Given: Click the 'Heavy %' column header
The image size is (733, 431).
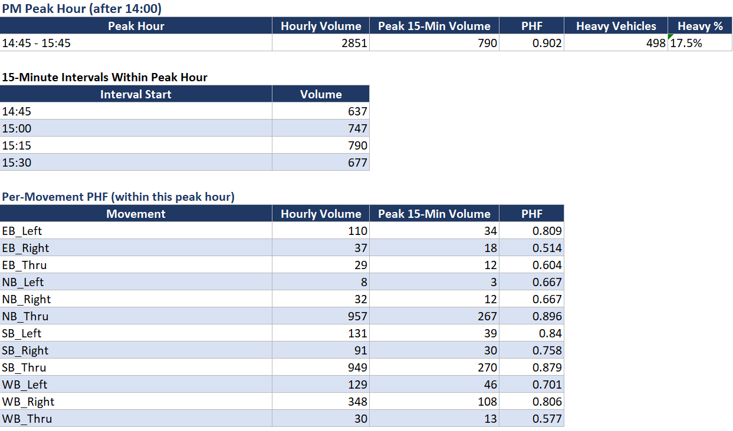Looking at the screenshot, I should pyautogui.click(x=700, y=26).
